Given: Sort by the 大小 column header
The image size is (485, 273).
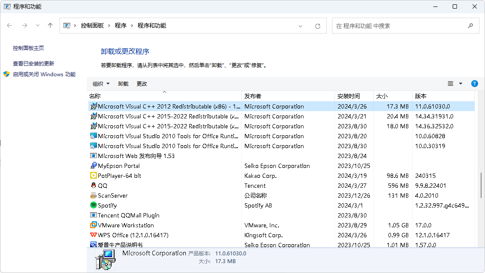Looking at the screenshot, I should pyautogui.click(x=393, y=96).
